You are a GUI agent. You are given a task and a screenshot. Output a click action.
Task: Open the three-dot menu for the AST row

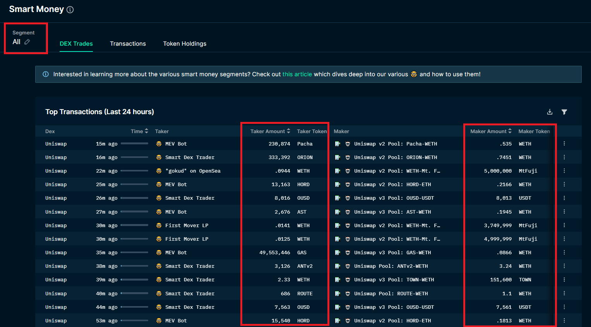564,212
